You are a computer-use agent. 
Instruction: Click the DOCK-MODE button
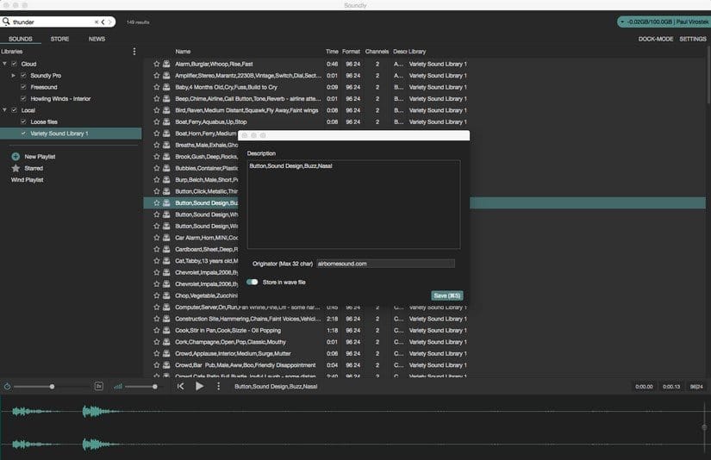pyautogui.click(x=655, y=39)
